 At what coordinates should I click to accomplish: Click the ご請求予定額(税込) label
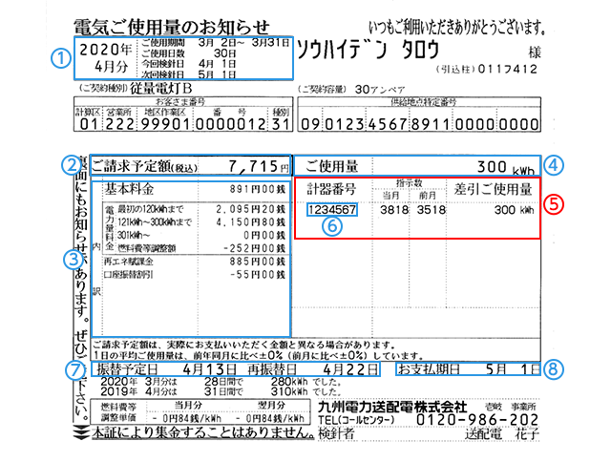144,166
